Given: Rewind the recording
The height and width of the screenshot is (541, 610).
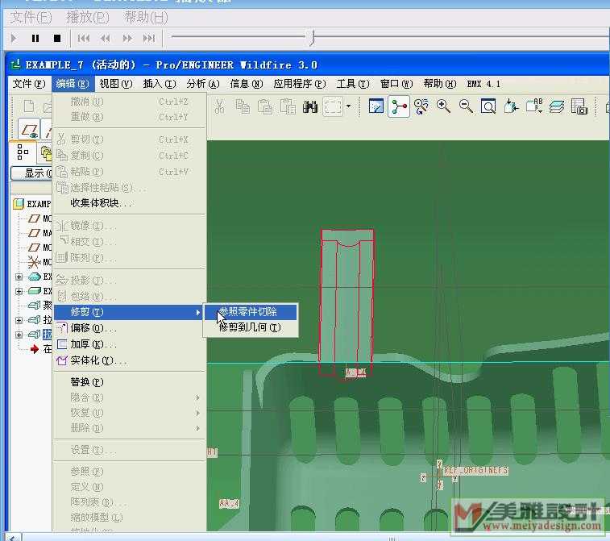Looking at the screenshot, I should 105,38.
